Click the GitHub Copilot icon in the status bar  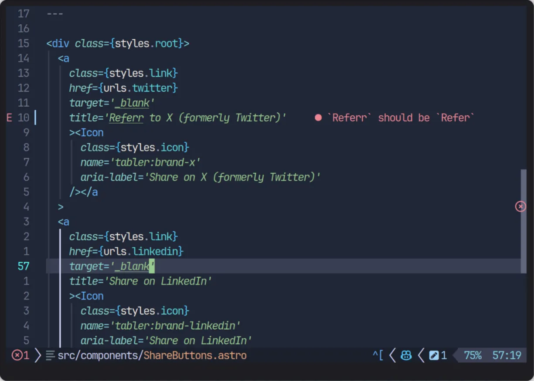pyautogui.click(x=406, y=355)
